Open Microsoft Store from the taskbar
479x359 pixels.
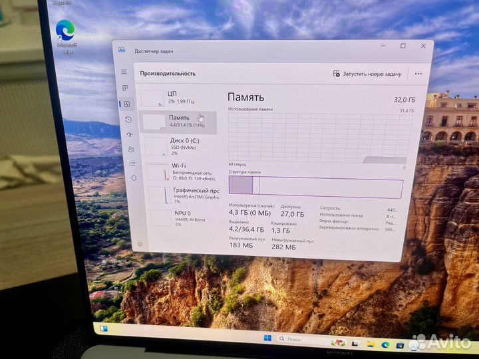click(400, 346)
